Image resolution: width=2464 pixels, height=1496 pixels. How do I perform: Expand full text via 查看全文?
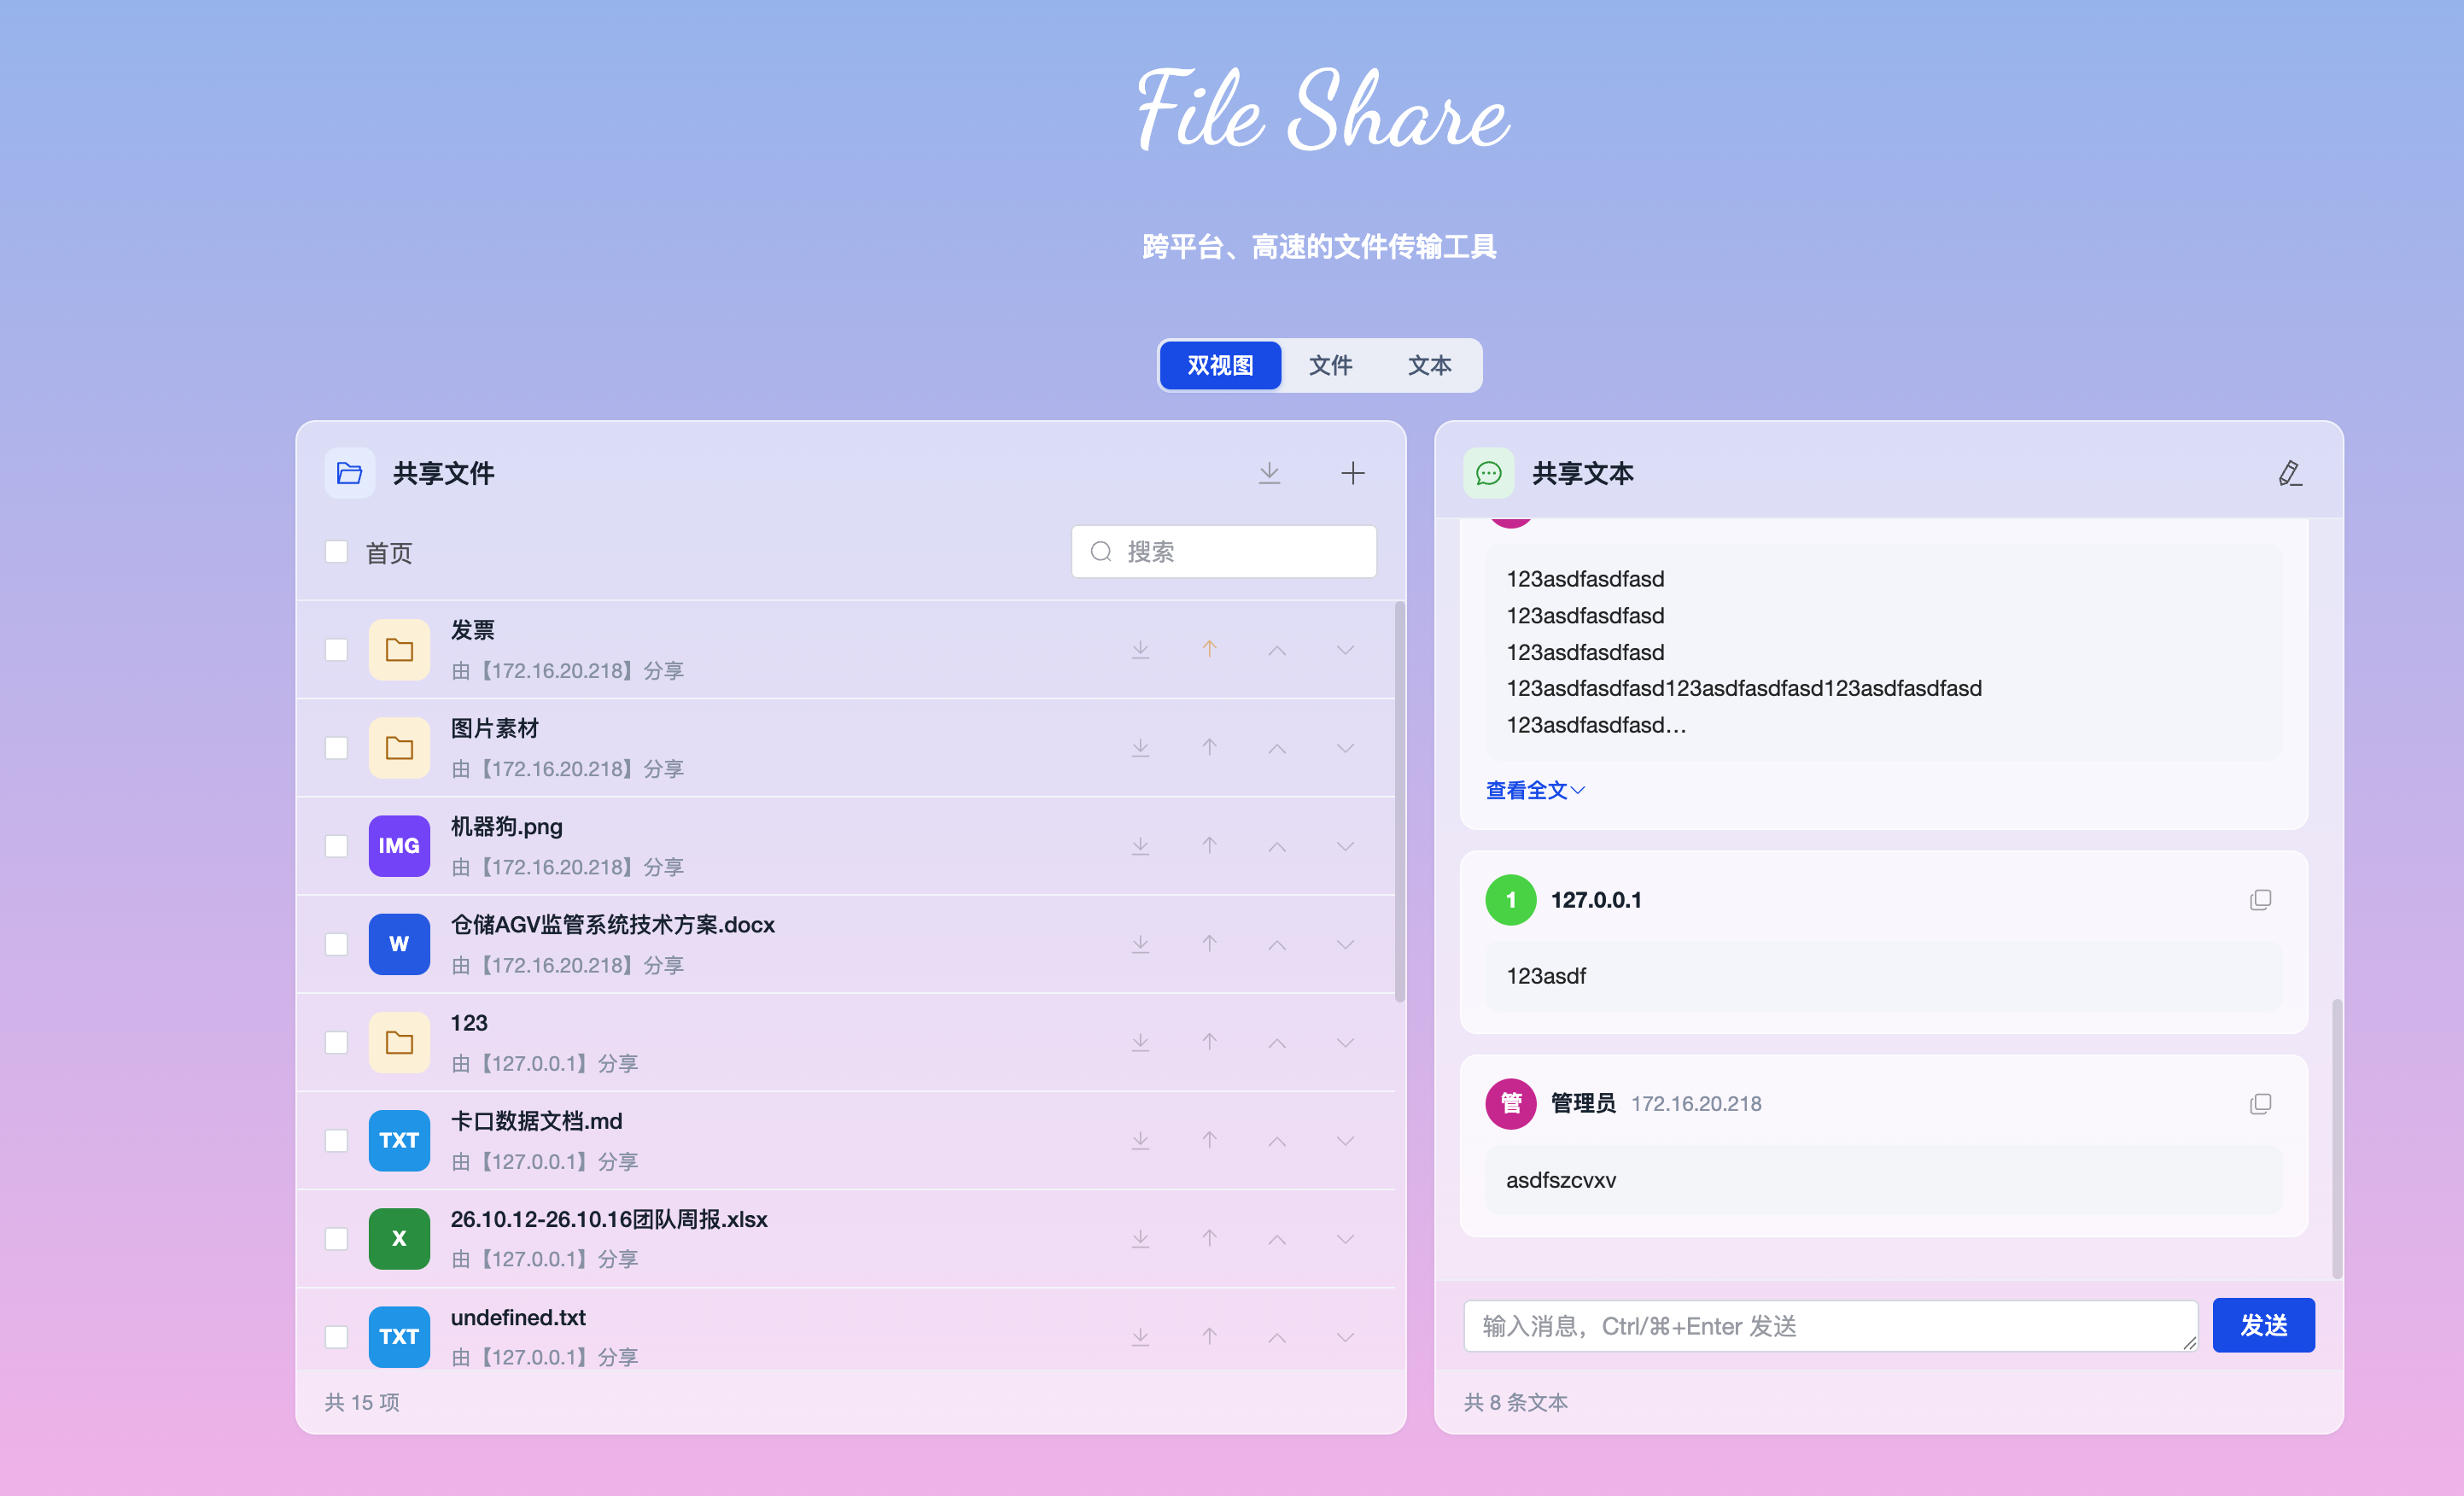pyautogui.click(x=1535, y=790)
